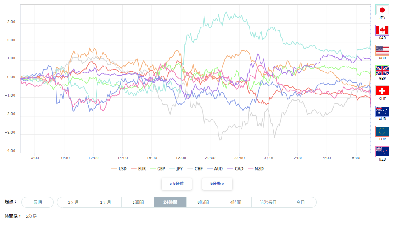Select the 3ヶ月 range tab
The image size is (394, 225).
click(73, 202)
